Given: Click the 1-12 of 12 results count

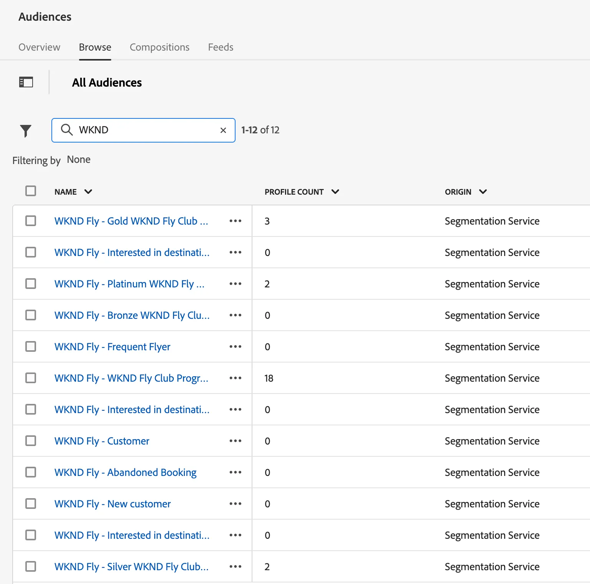Looking at the screenshot, I should [x=260, y=130].
